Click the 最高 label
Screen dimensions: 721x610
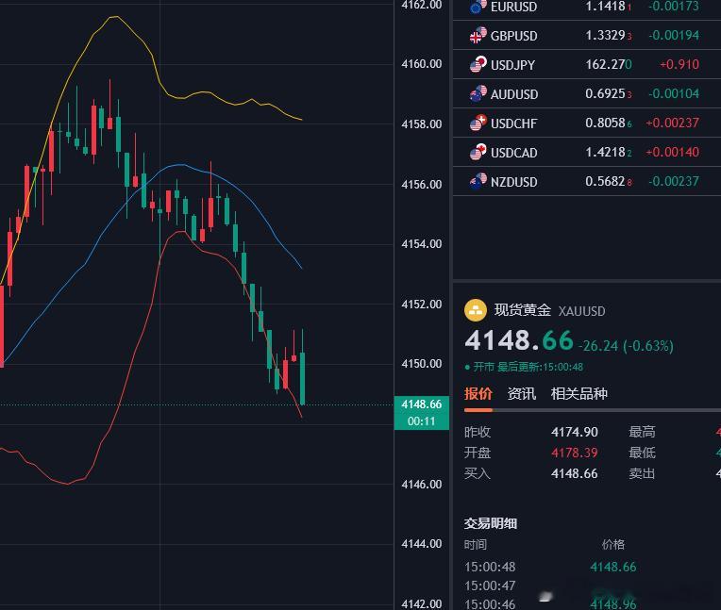click(642, 432)
